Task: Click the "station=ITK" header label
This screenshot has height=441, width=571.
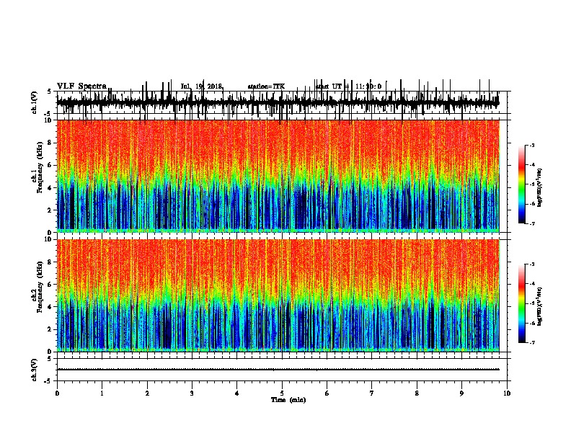Action: click(266, 86)
